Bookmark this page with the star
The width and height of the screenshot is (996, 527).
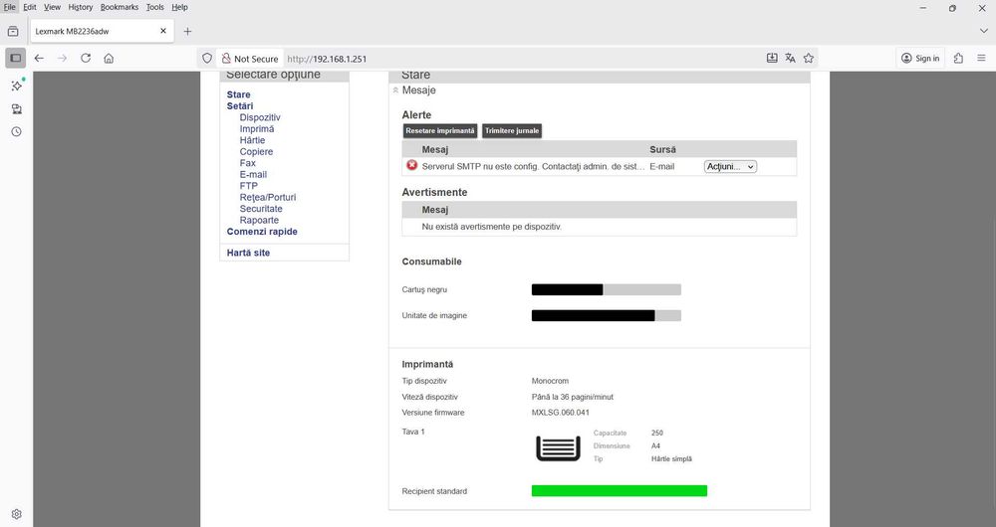pyautogui.click(x=809, y=59)
